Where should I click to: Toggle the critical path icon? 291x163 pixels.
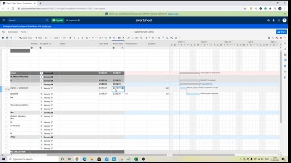pyautogui.click(x=277, y=38)
